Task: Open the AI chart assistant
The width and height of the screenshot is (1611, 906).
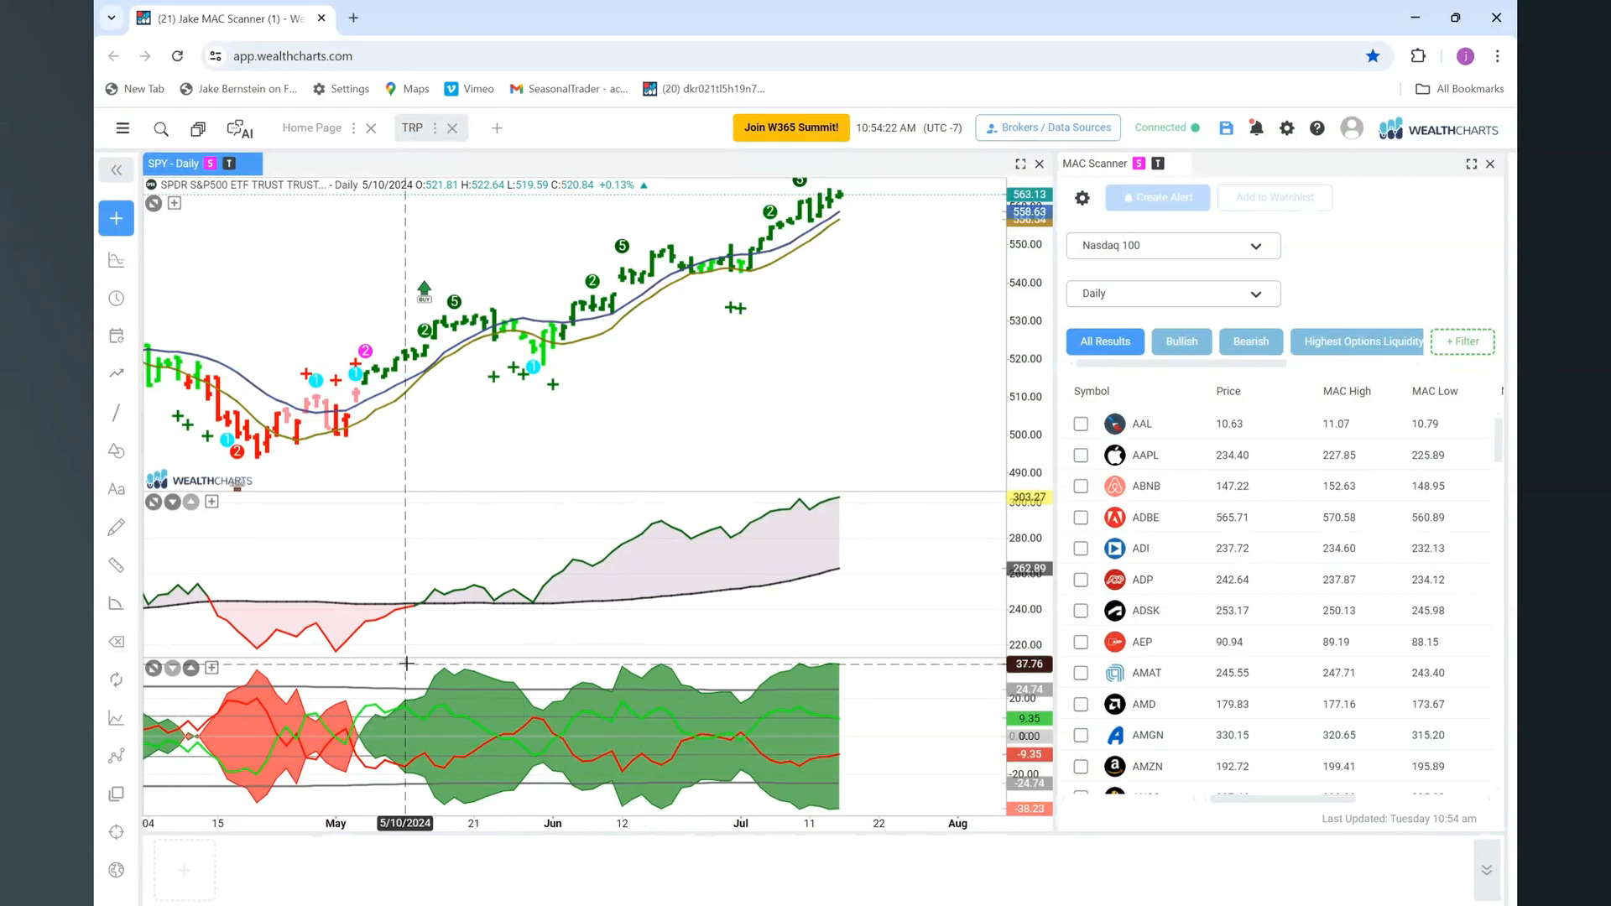Action: tap(240, 128)
